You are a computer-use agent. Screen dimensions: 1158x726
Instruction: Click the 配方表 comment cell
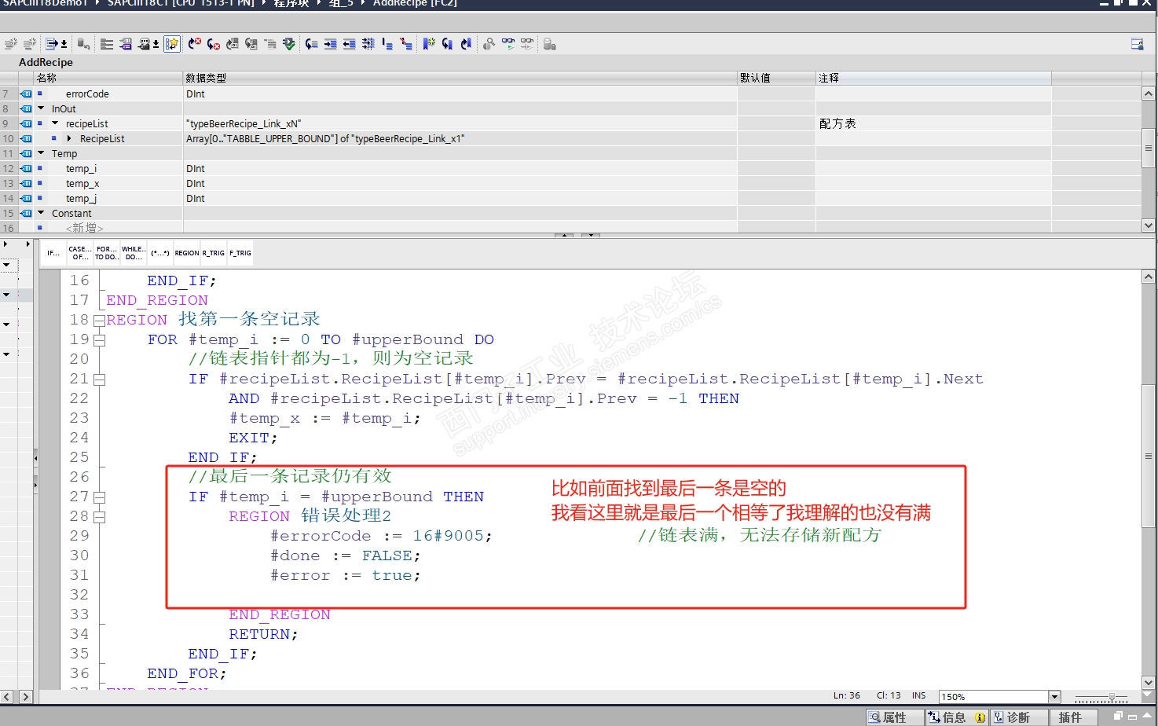point(933,123)
